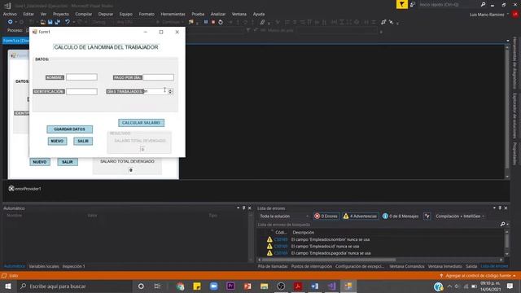This screenshot has width=521, height=293.
Task: Click the Windows taskbar search box
Action: pos(75,286)
